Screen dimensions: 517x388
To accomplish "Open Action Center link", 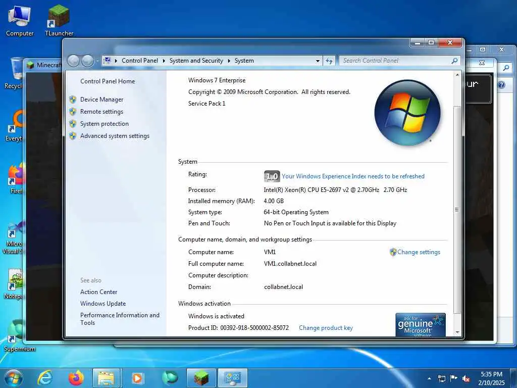I will point(98,292).
